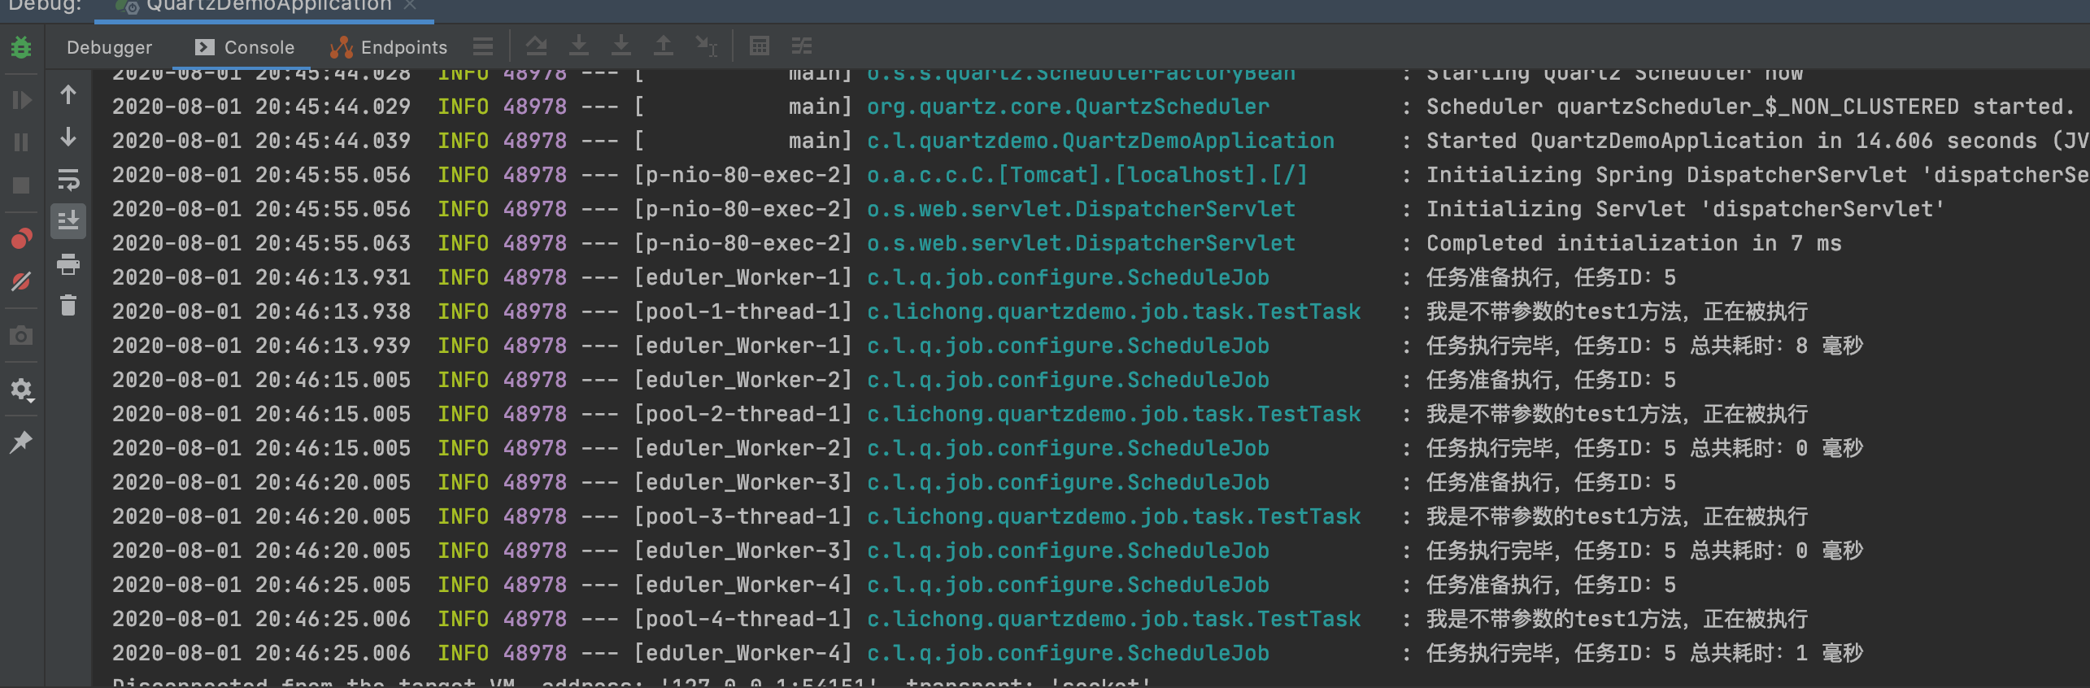Click thread name [pool-3-thread-1]
Viewport: 2090px width, 688px height.
point(743,516)
